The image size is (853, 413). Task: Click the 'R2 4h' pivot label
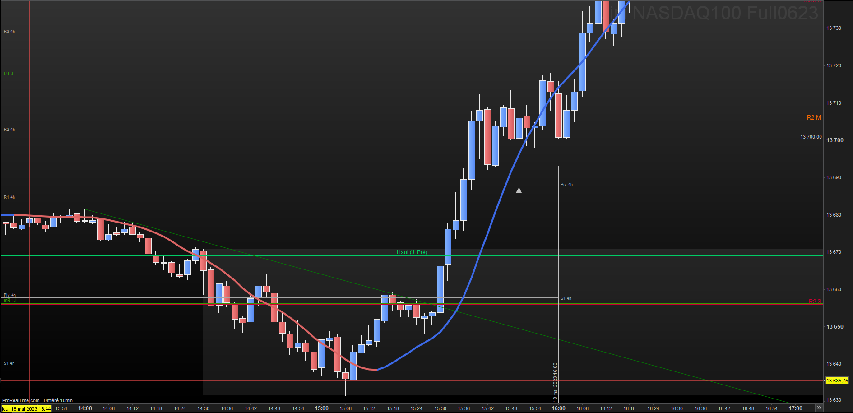[9, 130]
